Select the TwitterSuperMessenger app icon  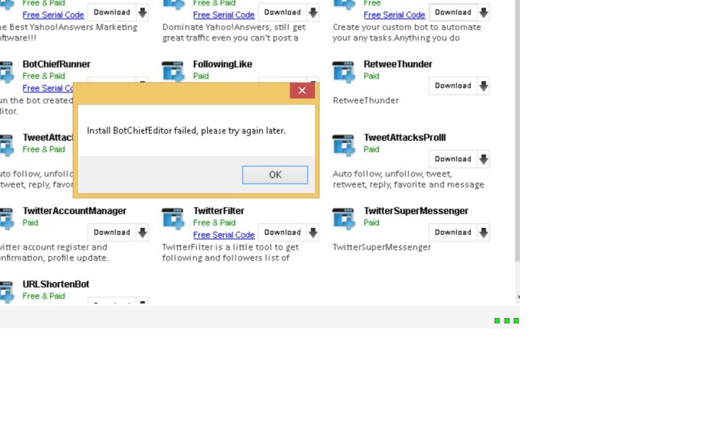click(x=343, y=218)
